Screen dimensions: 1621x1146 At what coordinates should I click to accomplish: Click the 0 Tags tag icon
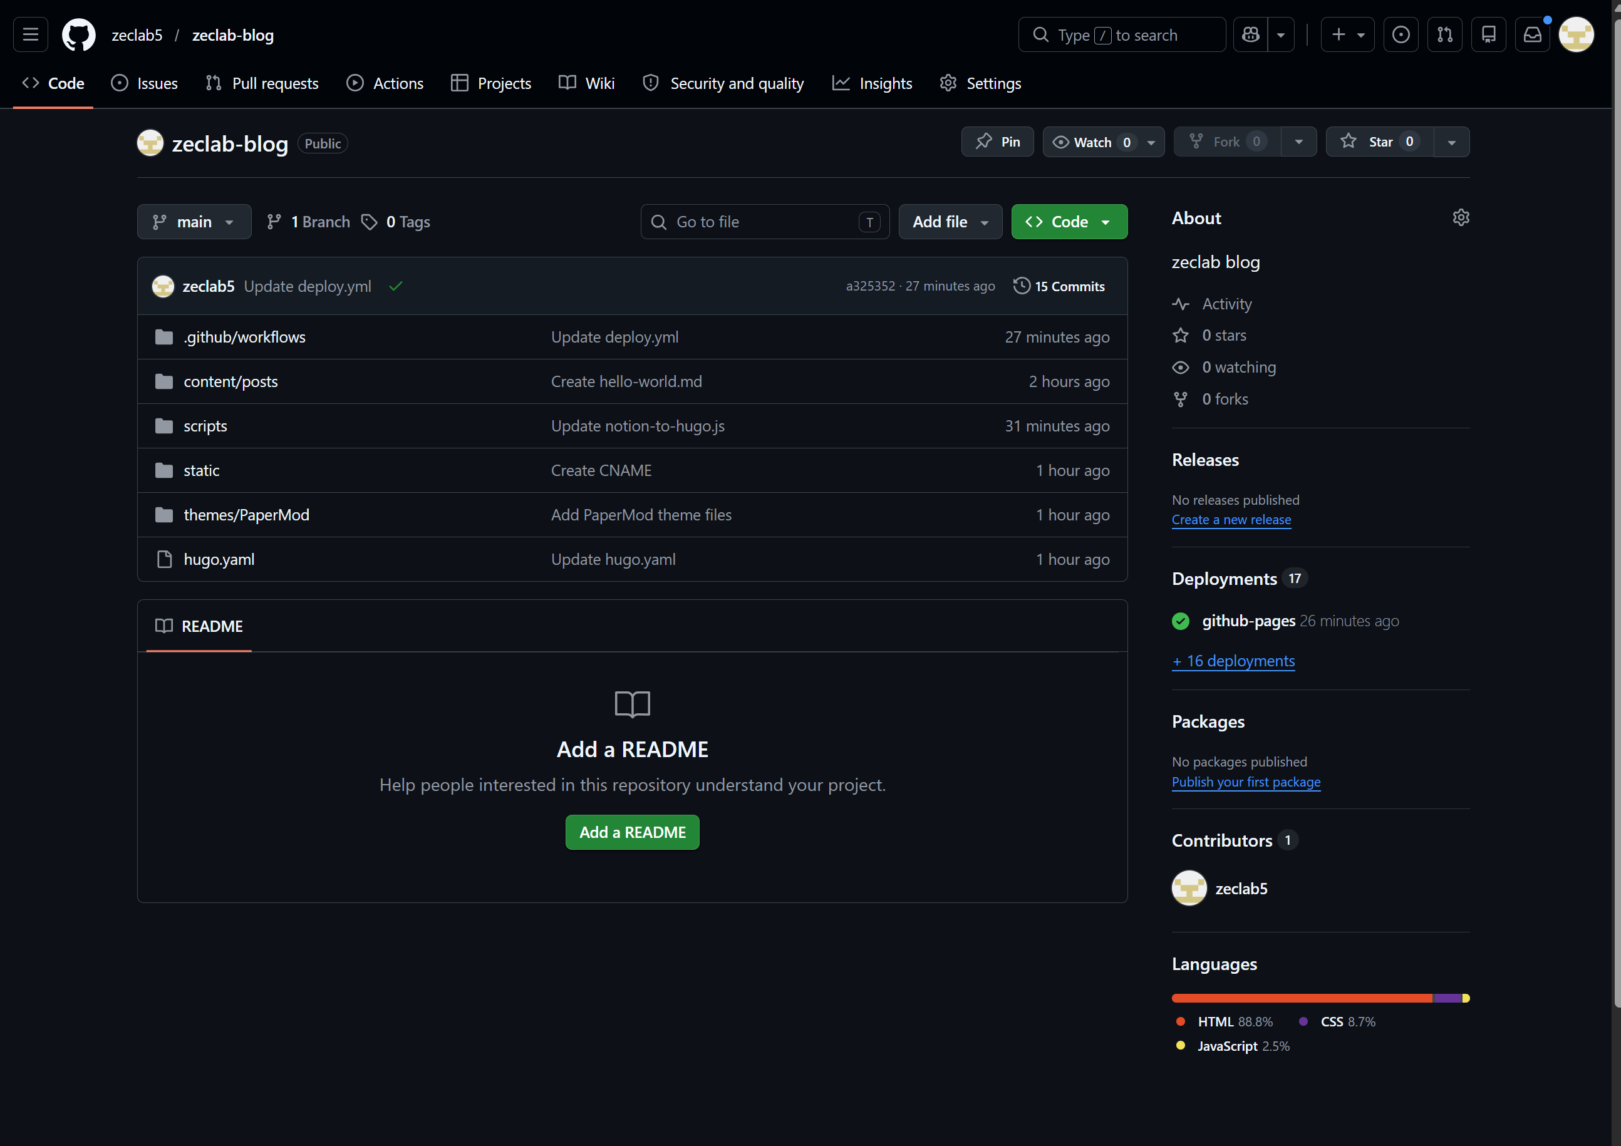(x=368, y=222)
